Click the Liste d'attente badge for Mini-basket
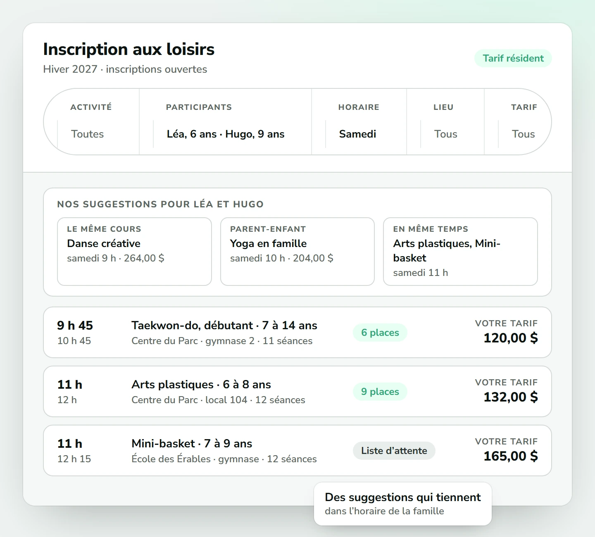 point(394,451)
